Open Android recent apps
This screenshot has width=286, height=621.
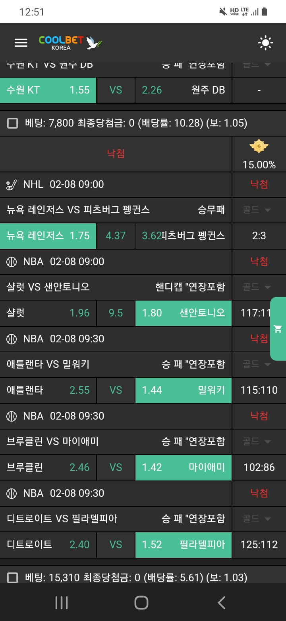pos(62,603)
